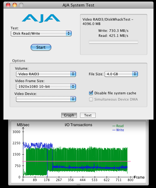Switch to the Graph view tab
The width and height of the screenshot is (156, 188).
pyautogui.click(x=69, y=115)
